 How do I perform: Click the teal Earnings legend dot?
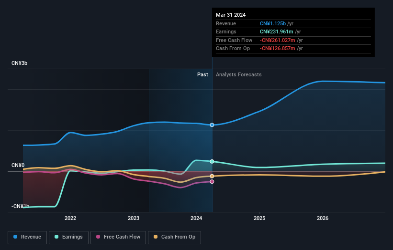(x=56, y=237)
